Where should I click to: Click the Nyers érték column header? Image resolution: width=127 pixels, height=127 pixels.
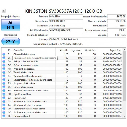coord(110,50)
